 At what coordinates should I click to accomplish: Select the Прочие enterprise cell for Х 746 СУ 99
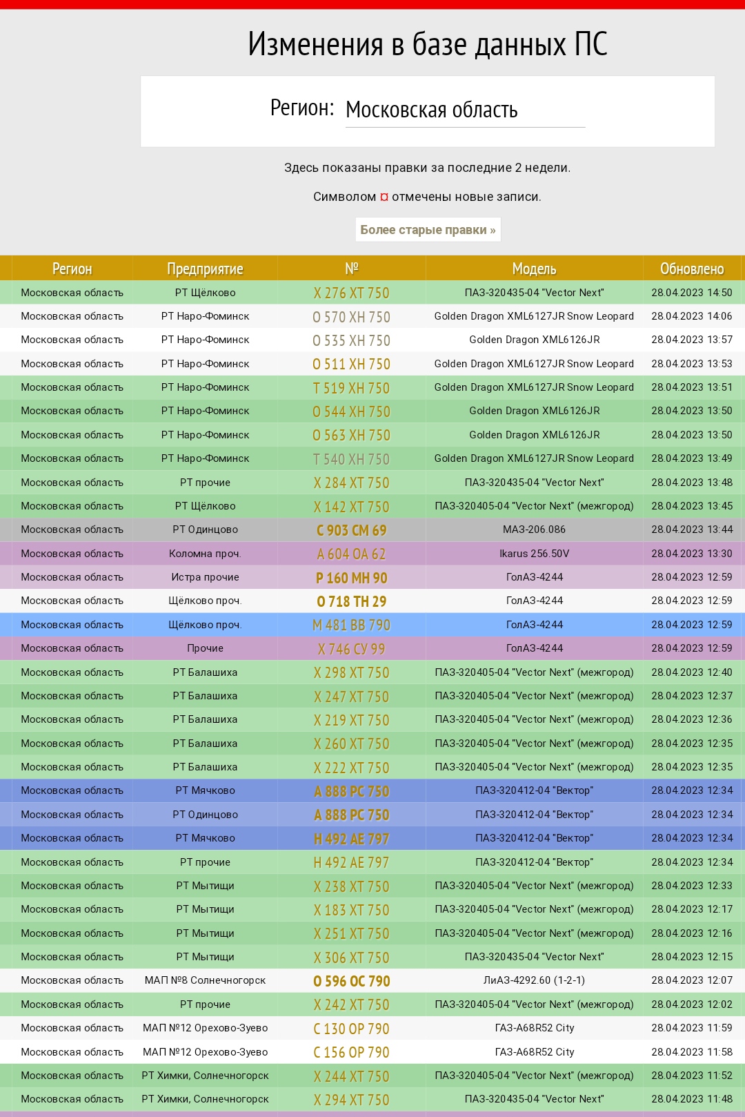[205, 648]
